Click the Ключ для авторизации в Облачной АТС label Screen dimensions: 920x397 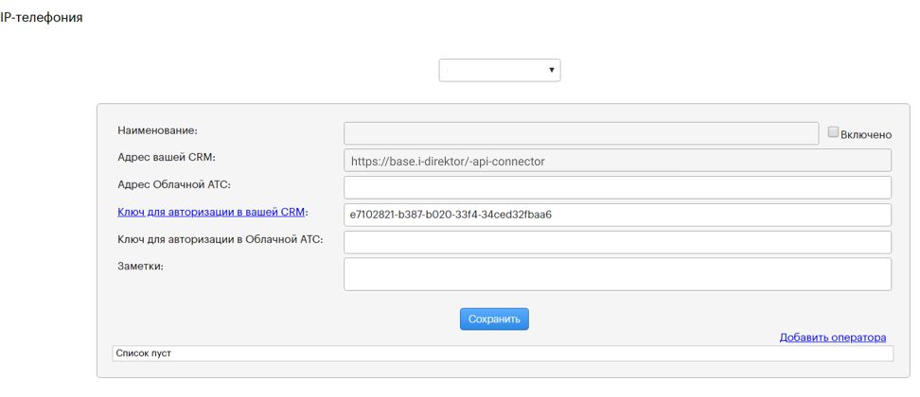pos(220,240)
